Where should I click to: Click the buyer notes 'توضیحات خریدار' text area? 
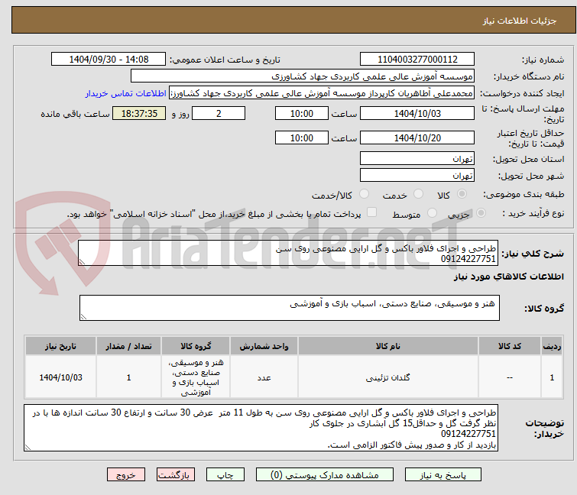click(x=261, y=428)
